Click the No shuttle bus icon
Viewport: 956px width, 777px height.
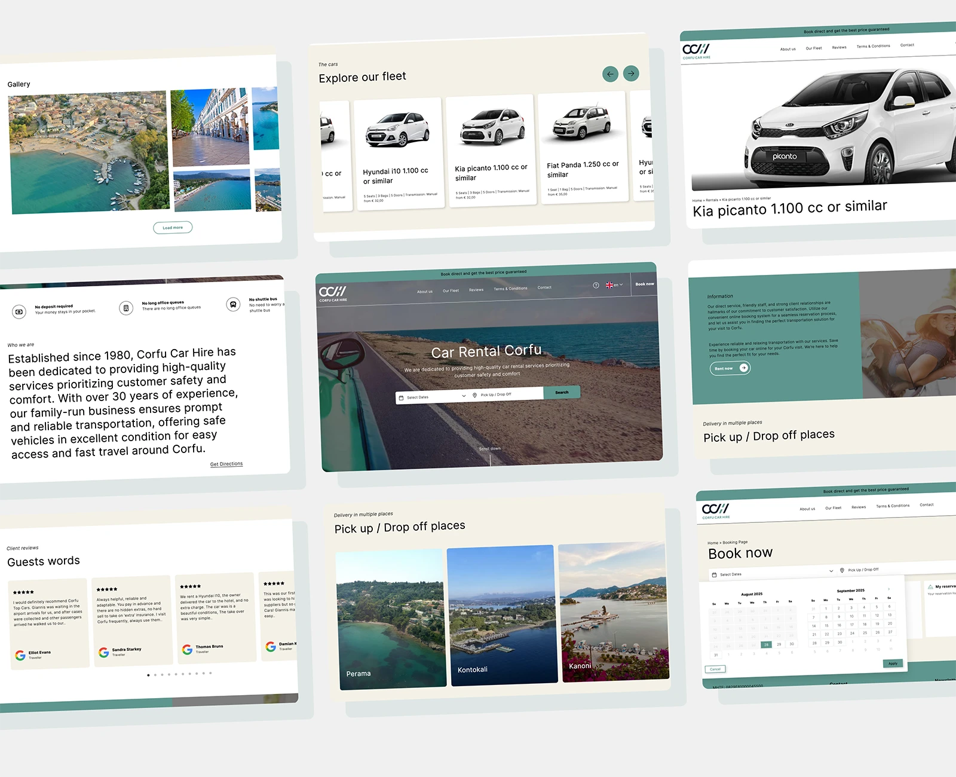click(x=233, y=304)
